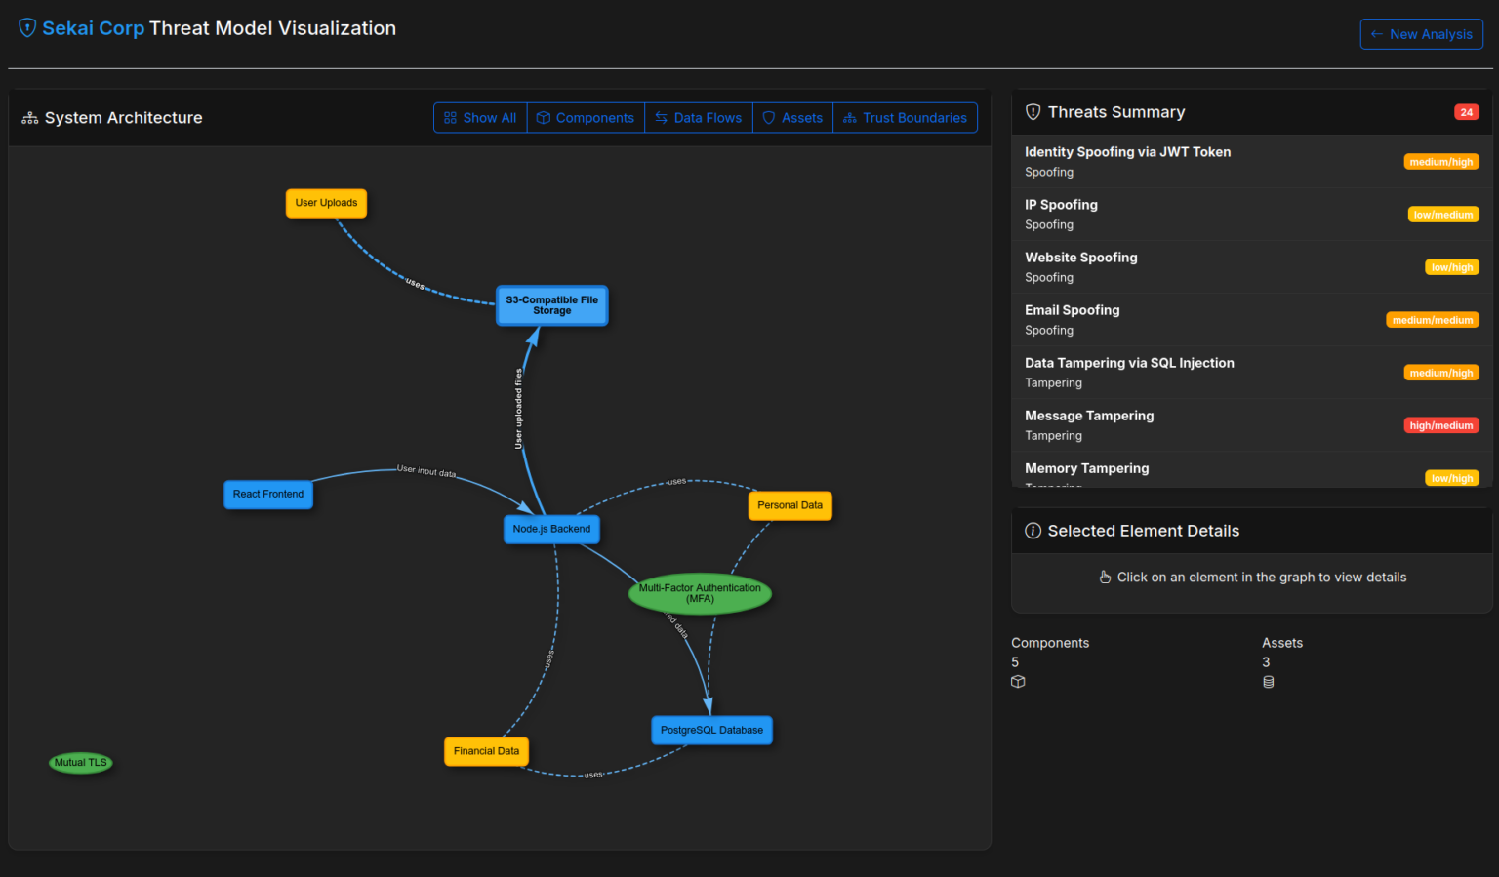Click the database icon under Assets count

click(1269, 681)
